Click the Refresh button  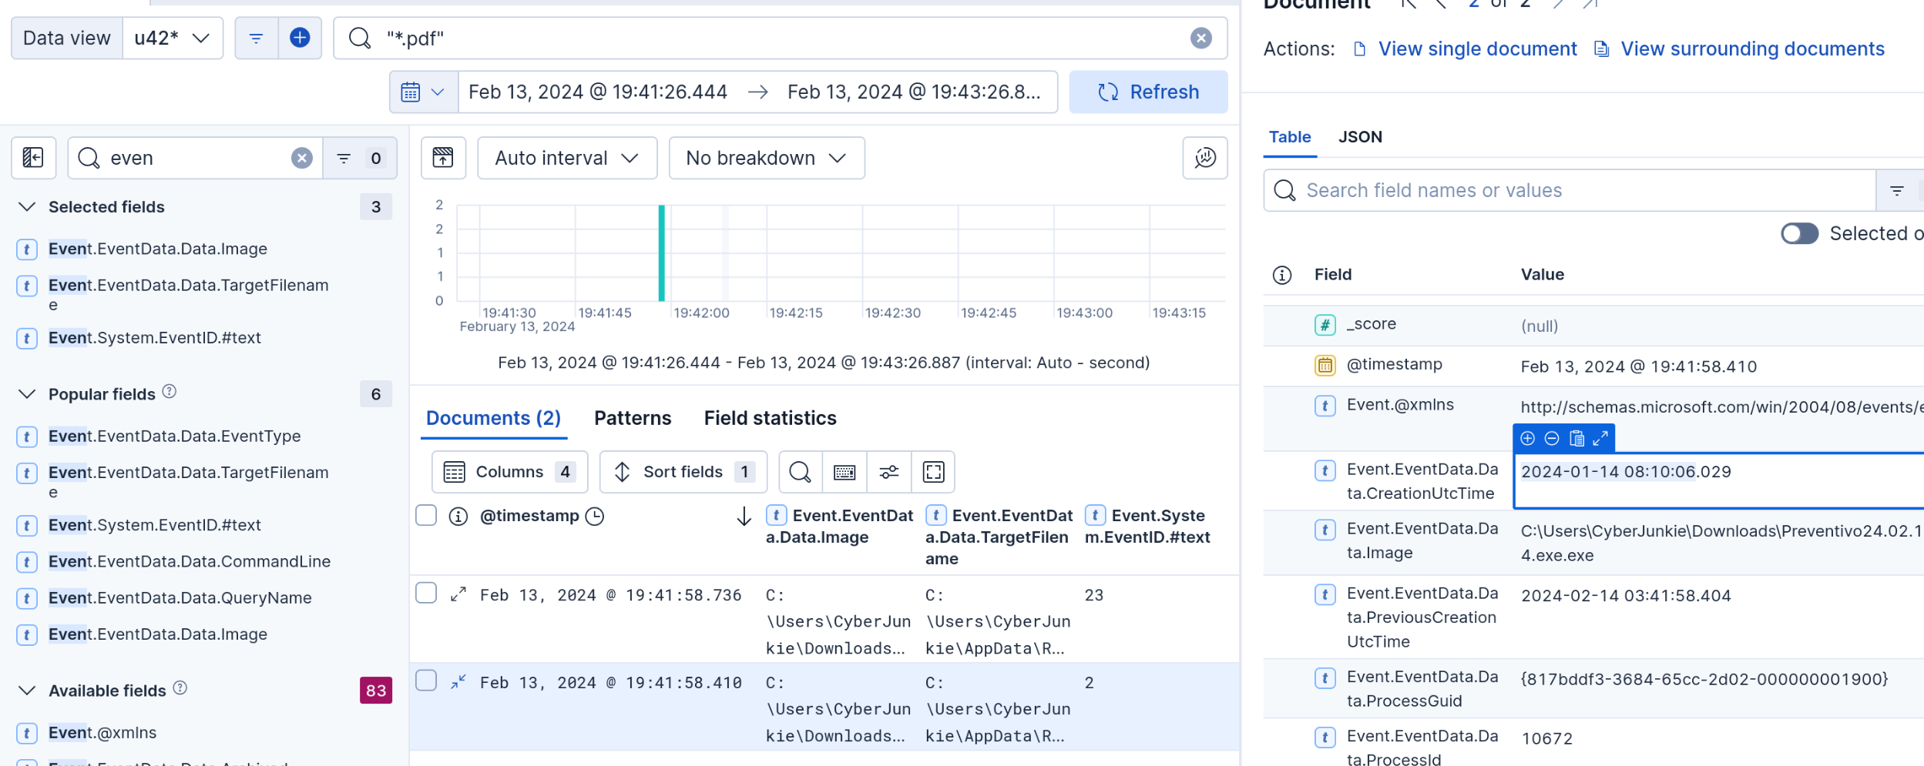click(1147, 92)
